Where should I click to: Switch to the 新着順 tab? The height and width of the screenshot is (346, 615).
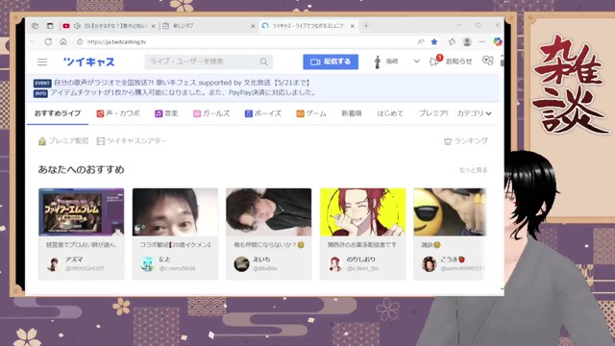coord(352,113)
